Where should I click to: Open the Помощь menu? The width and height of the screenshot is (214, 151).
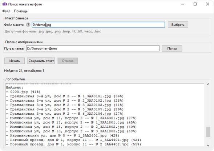coord(21,11)
